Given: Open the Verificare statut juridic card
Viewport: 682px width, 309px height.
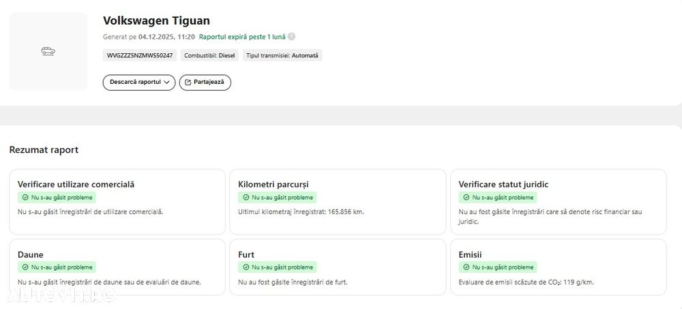Looking at the screenshot, I should [559, 202].
